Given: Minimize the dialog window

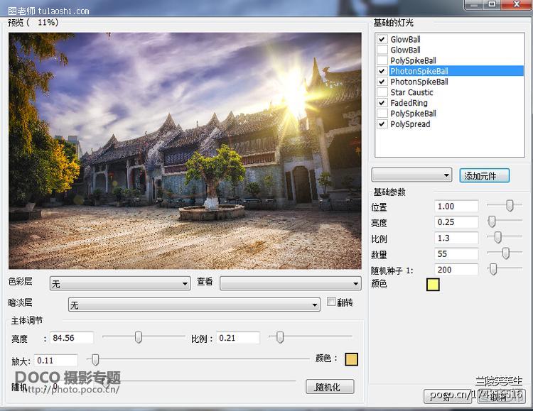Looking at the screenshot, I should 474,4.
